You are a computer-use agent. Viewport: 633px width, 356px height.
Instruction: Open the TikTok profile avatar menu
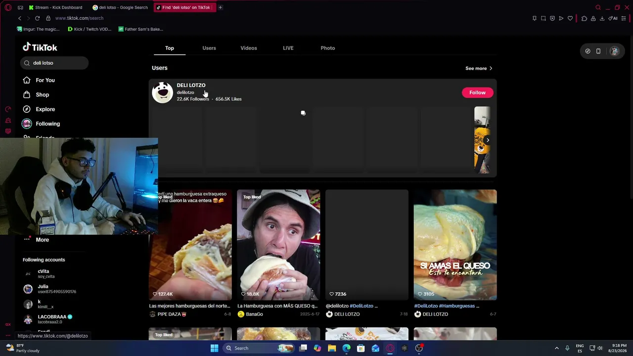pyautogui.click(x=614, y=51)
